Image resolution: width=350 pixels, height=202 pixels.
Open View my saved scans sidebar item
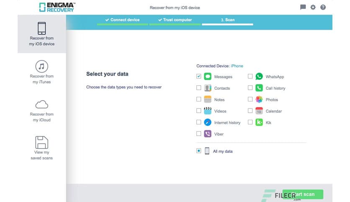tap(42, 148)
